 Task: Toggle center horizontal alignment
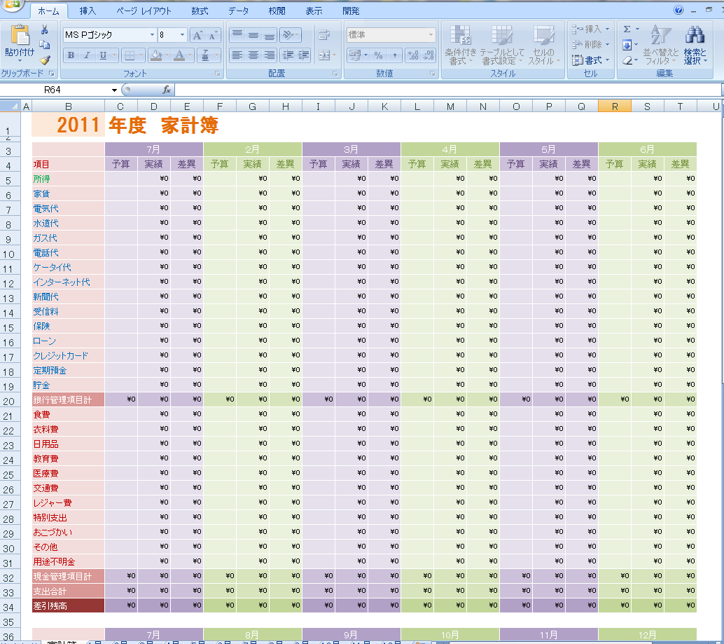(253, 55)
